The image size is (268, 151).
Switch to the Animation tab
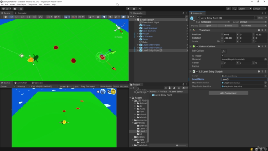[x=21, y=83]
